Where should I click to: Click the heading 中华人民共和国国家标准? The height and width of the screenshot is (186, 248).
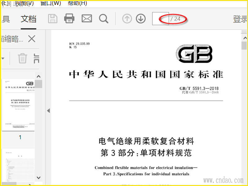(x=146, y=74)
